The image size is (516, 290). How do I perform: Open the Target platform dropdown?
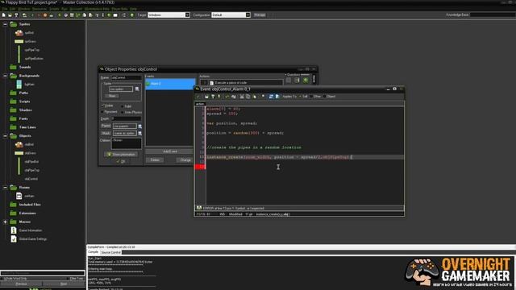coord(187,15)
